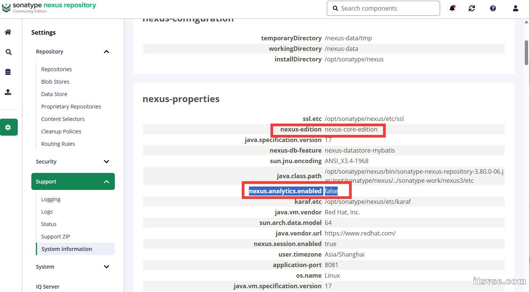Viewport: 530px width, 292px height.
Task: Click the System section header
Action: [73, 267]
